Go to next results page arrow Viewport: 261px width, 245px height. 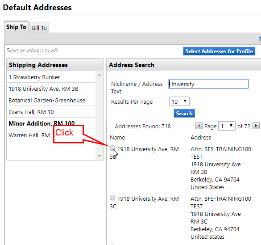256,126
